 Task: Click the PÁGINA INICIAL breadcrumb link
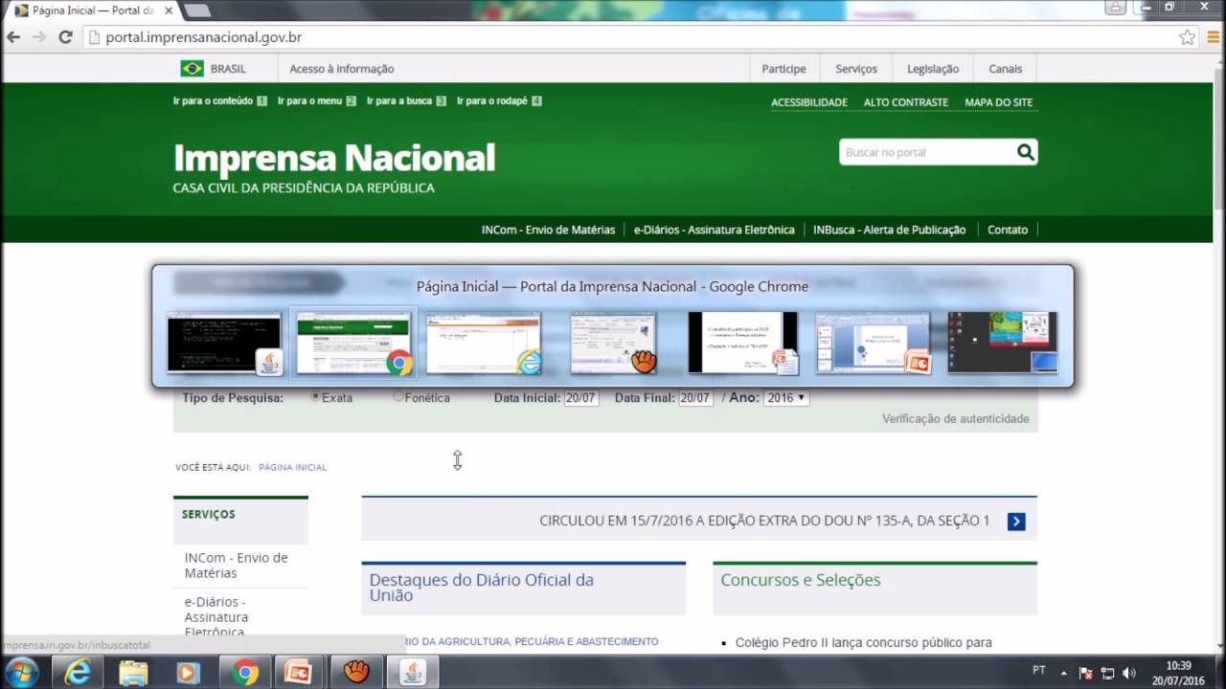[292, 467]
